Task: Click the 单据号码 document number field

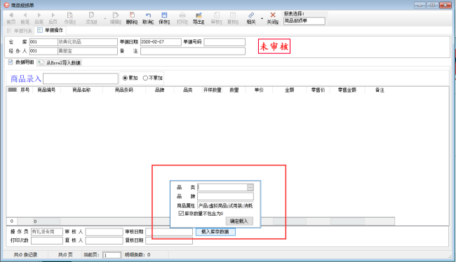Action: [x=224, y=42]
